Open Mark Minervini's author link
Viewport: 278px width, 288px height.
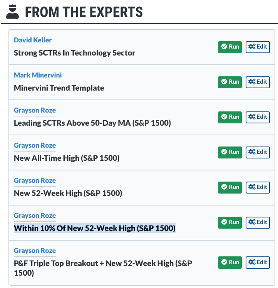pos(38,75)
